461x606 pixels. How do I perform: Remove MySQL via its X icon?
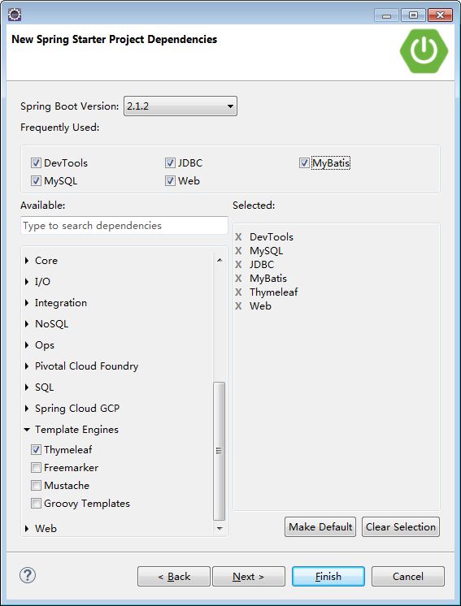pyautogui.click(x=238, y=251)
